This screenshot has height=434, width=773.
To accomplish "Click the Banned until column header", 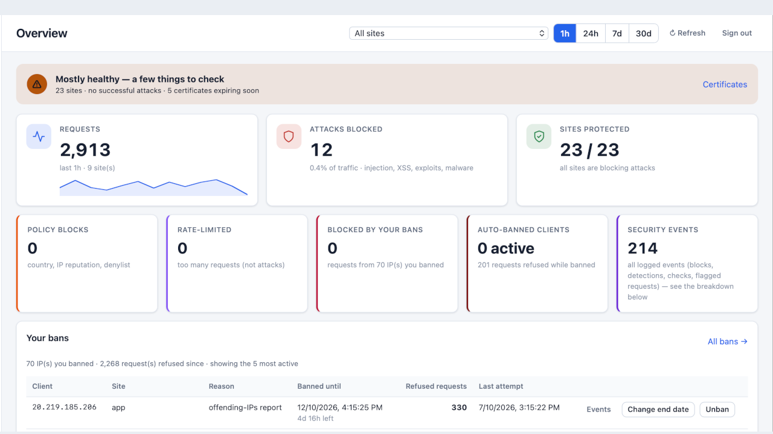I will (x=319, y=386).
